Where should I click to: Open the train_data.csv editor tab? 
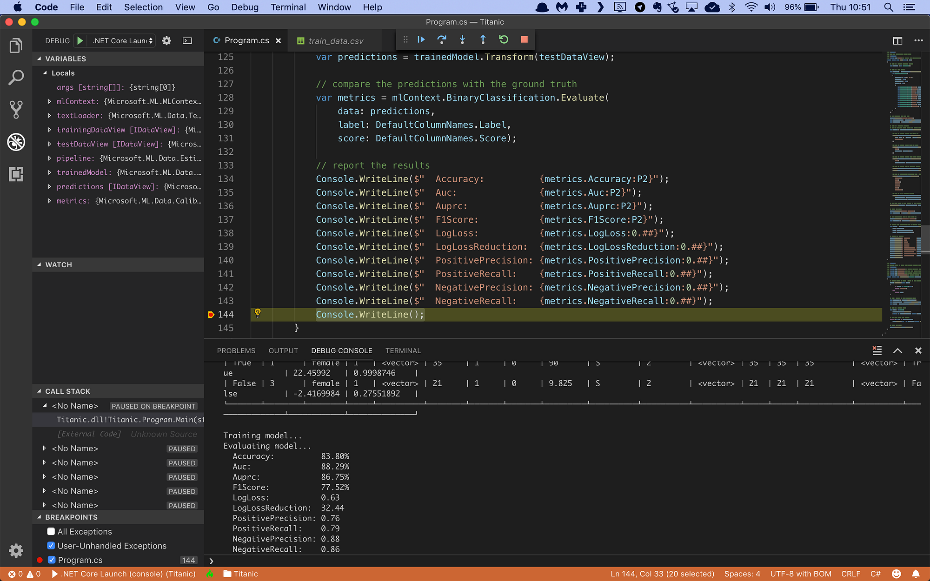(335, 41)
